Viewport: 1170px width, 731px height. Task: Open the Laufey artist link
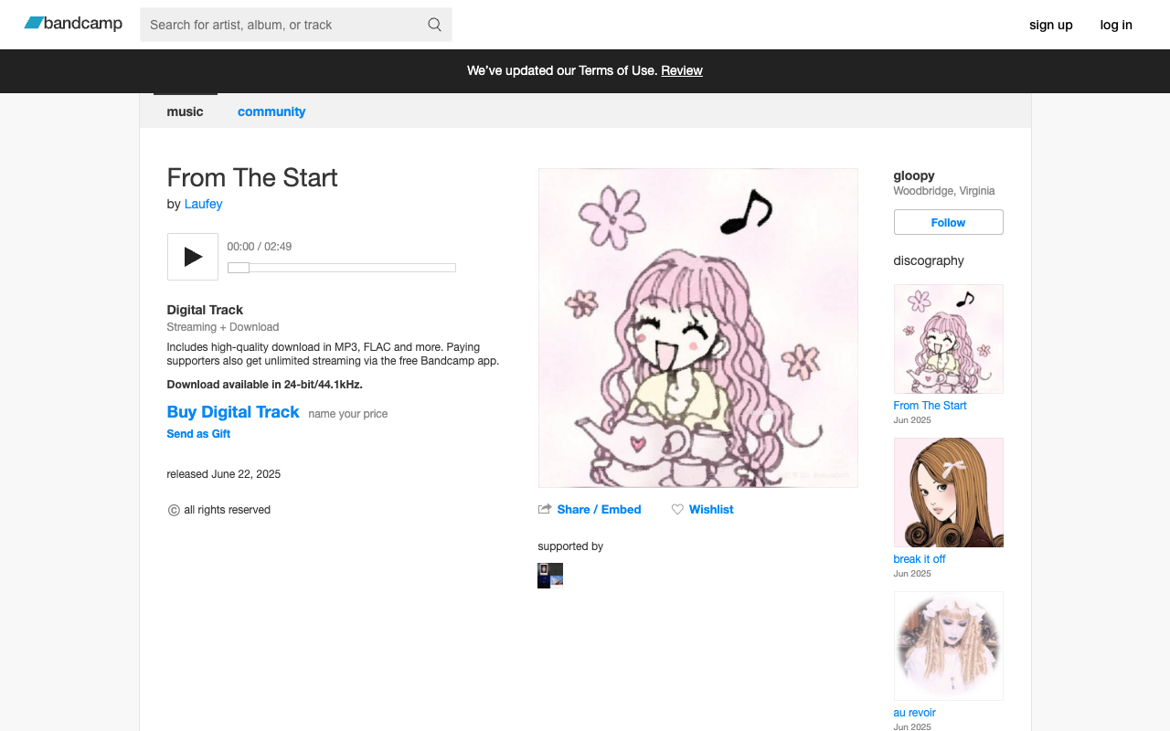pos(203,204)
